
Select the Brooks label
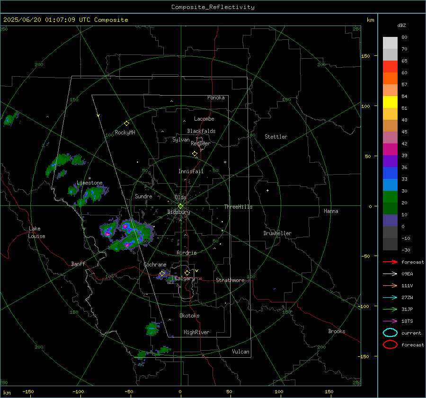337,331
